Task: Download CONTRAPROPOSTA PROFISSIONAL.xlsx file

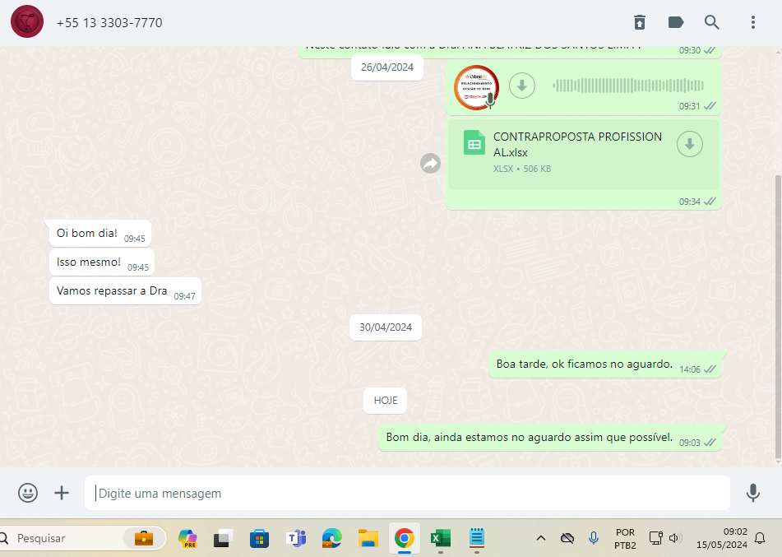Action: [x=690, y=144]
